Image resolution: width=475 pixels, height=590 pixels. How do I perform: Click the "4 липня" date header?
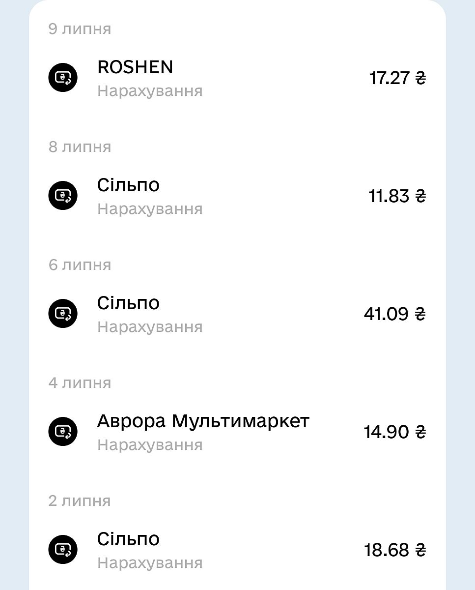coord(80,383)
